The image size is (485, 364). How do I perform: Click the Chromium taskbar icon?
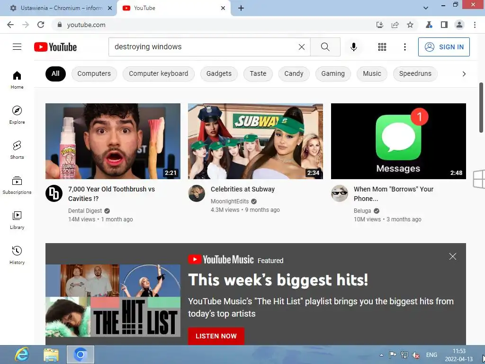click(x=81, y=355)
